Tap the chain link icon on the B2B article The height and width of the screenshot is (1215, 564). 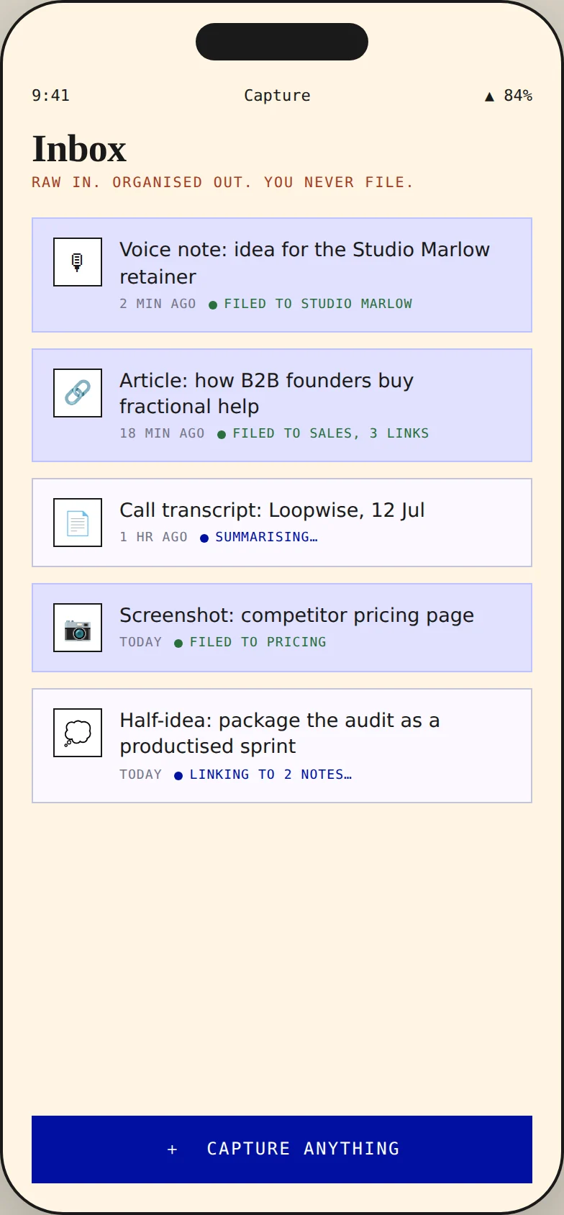click(78, 393)
